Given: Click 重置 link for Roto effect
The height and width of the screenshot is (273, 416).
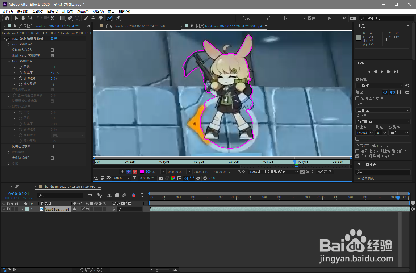Looking at the screenshot, I should click(x=54, y=39).
